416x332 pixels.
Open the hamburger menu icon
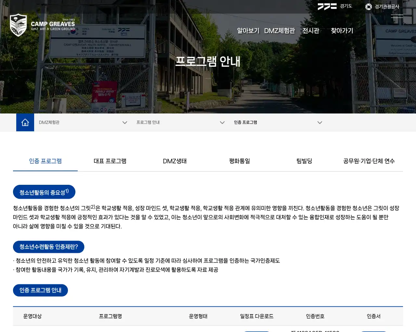click(x=397, y=16)
